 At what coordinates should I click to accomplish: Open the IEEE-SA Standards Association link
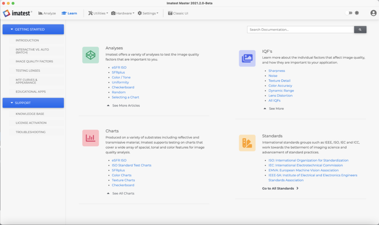313,177
